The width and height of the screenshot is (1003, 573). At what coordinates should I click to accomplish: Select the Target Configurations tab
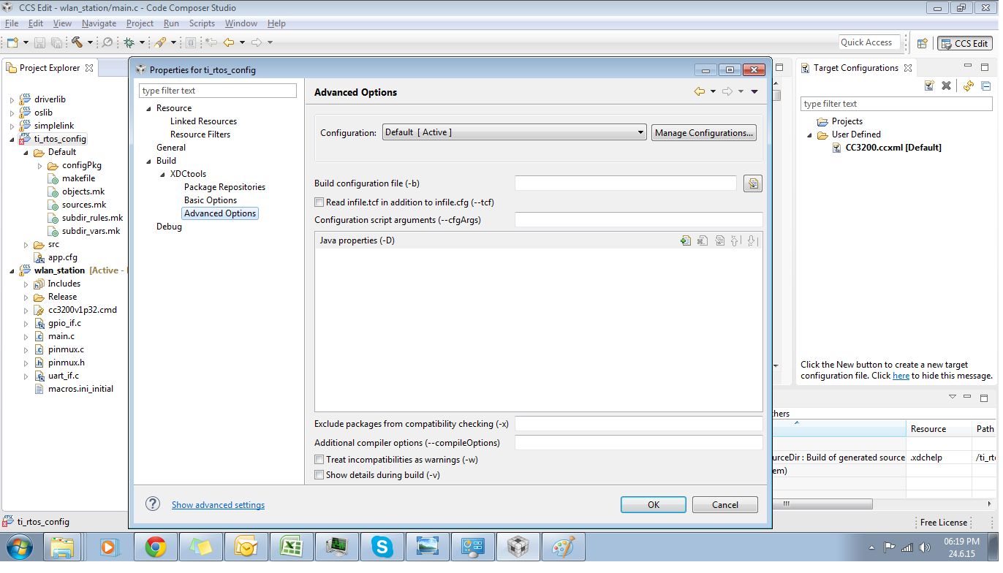856,68
